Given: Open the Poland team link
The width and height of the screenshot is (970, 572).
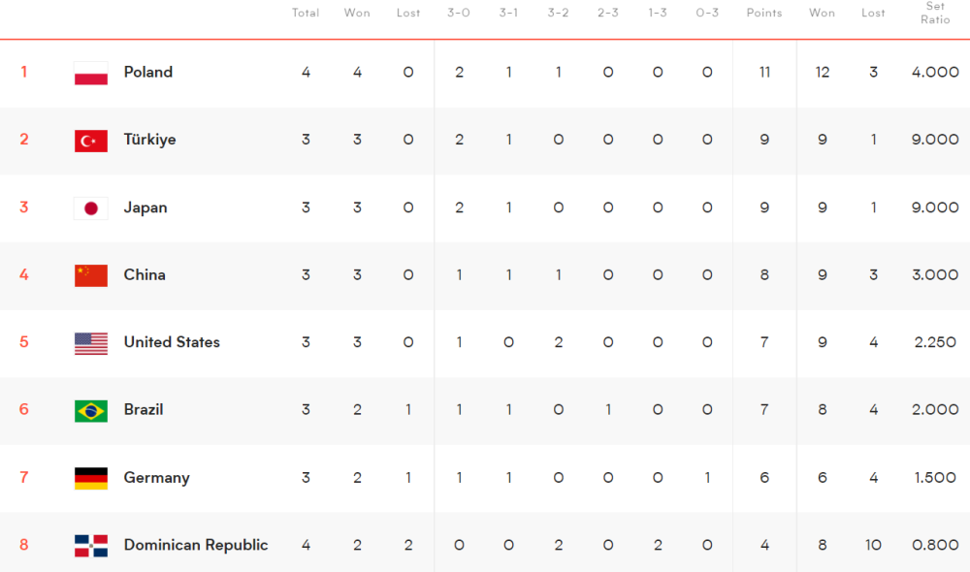Looking at the screenshot, I should click(148, 72).
